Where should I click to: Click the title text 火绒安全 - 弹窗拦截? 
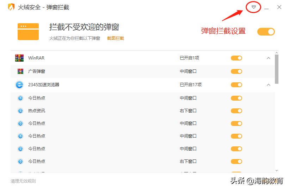click(x=43, y=7)
